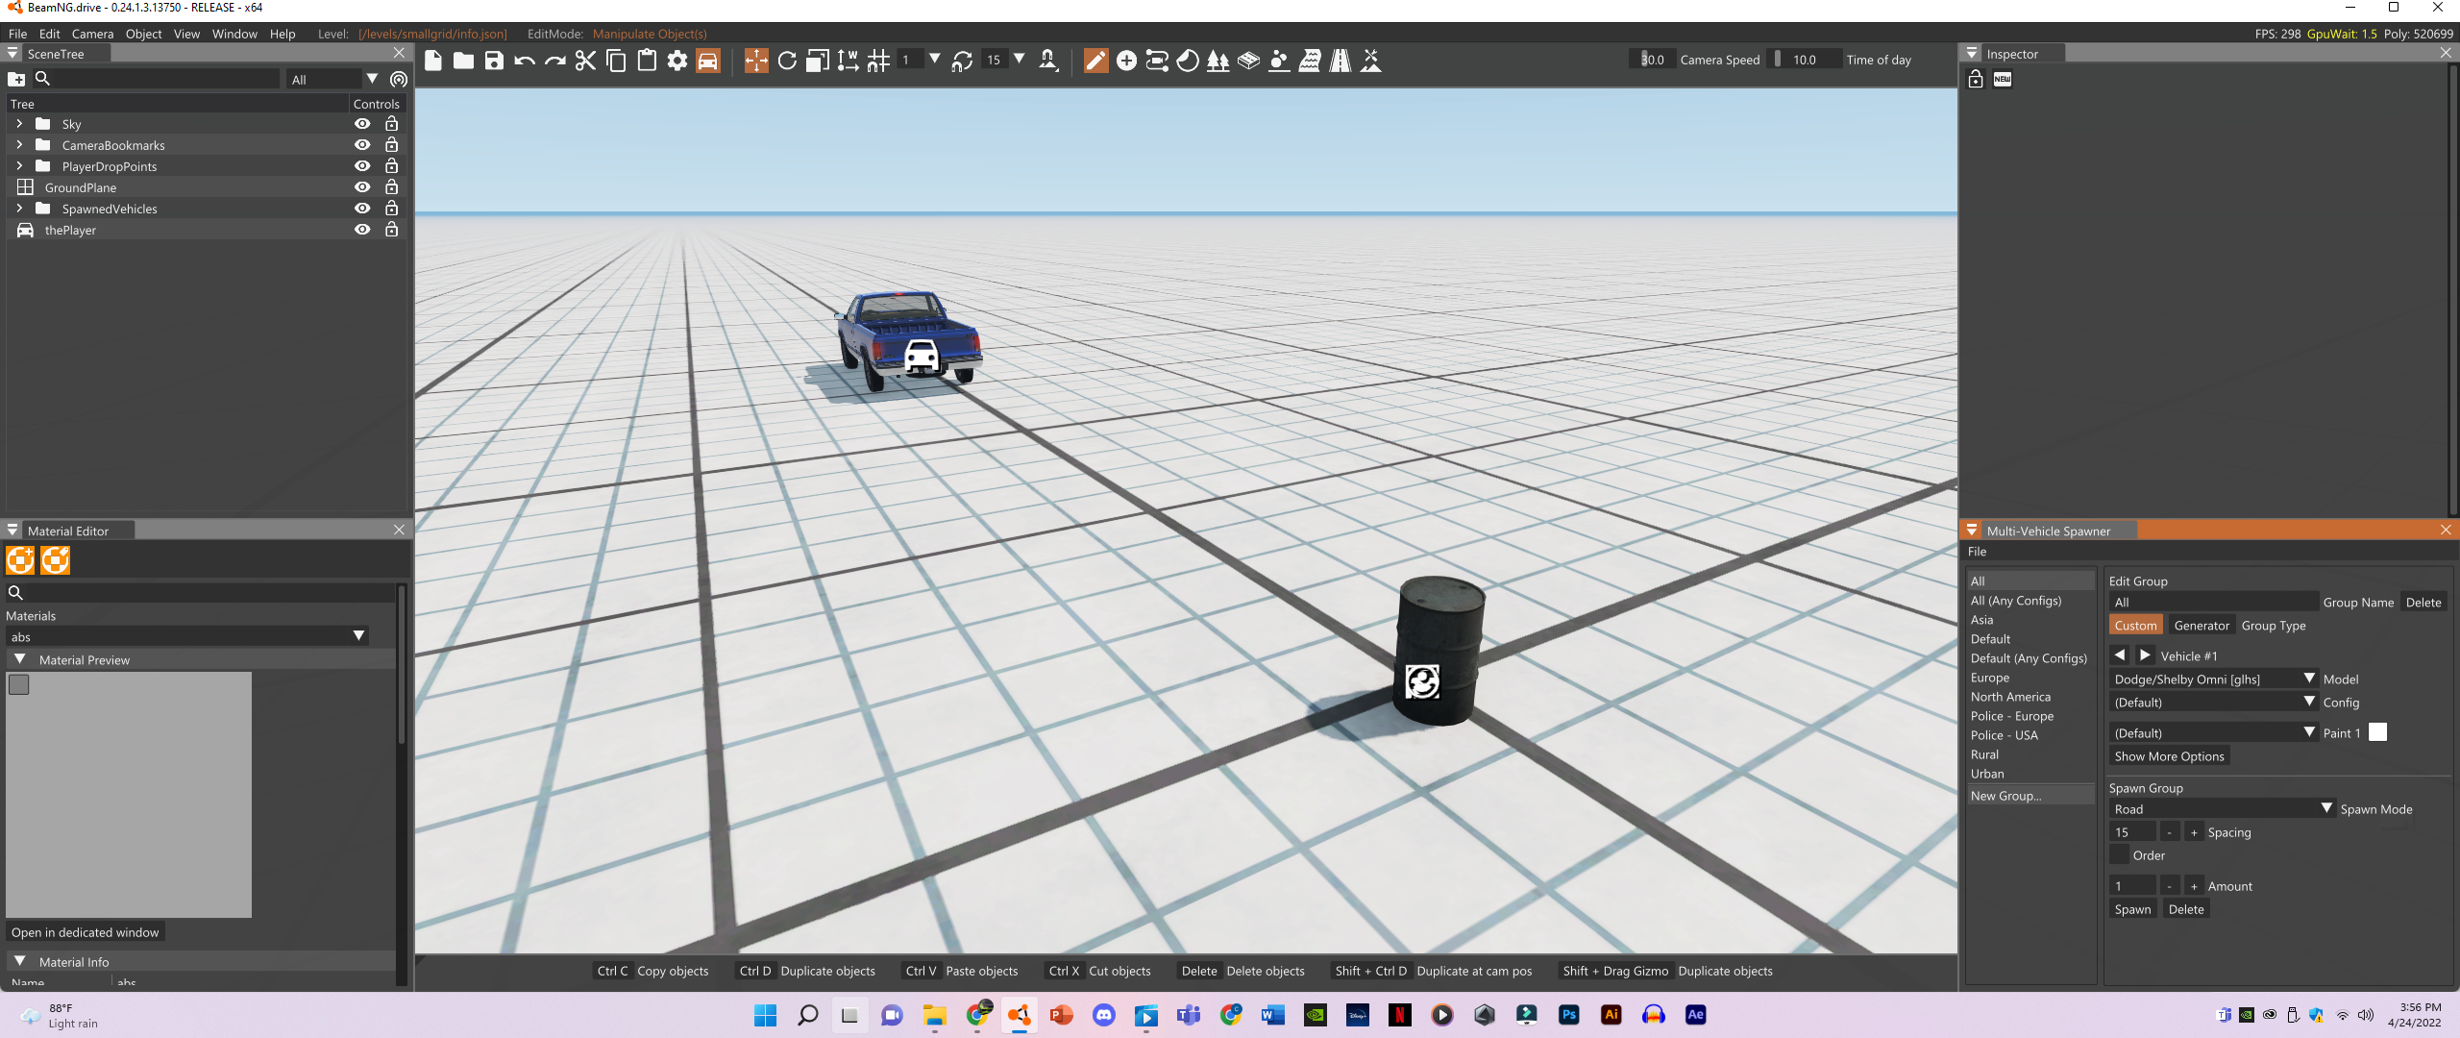Open the Camera Path editor tool
The width and height of the screenshot is (2460, 1038).
pos(1157,61)
